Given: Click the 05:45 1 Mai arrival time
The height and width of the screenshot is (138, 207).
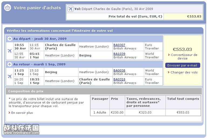Looking at the screenshot, I should (x=34, y=55).
